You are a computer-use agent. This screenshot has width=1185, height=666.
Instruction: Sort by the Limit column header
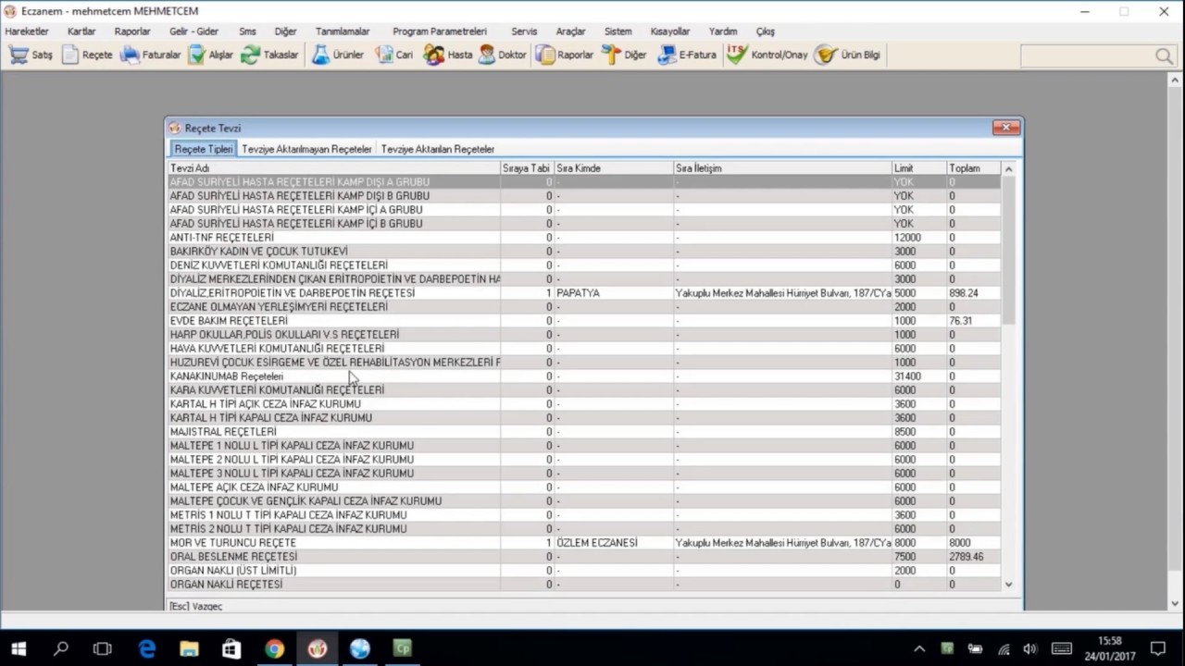(x=918, y=168)
